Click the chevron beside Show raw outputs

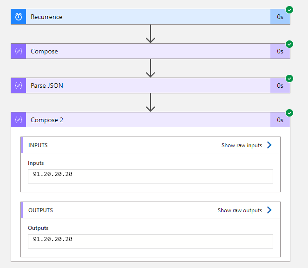coord(269,210)
